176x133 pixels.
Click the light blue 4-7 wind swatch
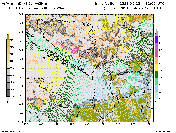(157, 89)
